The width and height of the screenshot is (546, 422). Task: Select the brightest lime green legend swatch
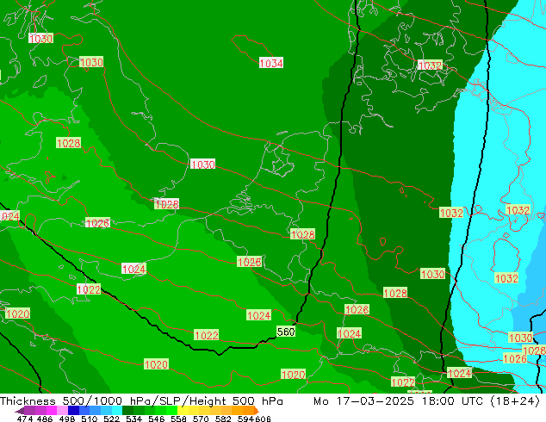pyautogui.click(x=172, y=411)
